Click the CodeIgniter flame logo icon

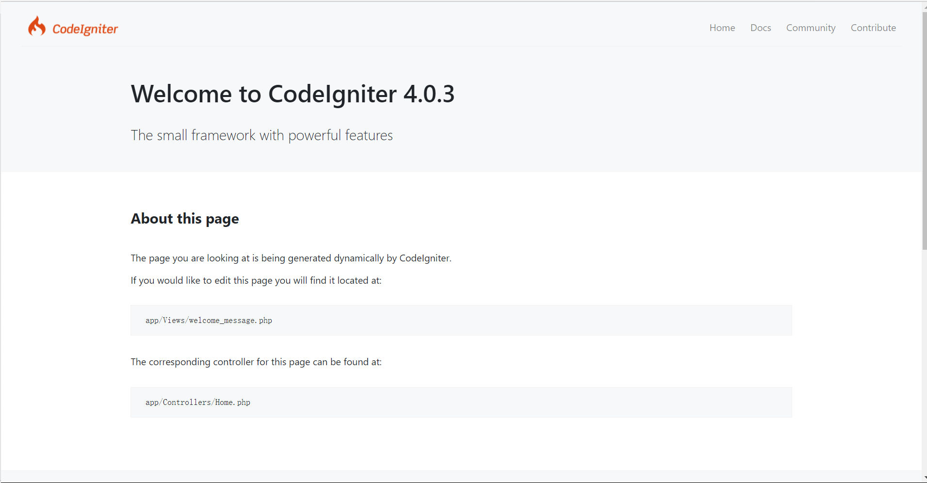(37, 26)
